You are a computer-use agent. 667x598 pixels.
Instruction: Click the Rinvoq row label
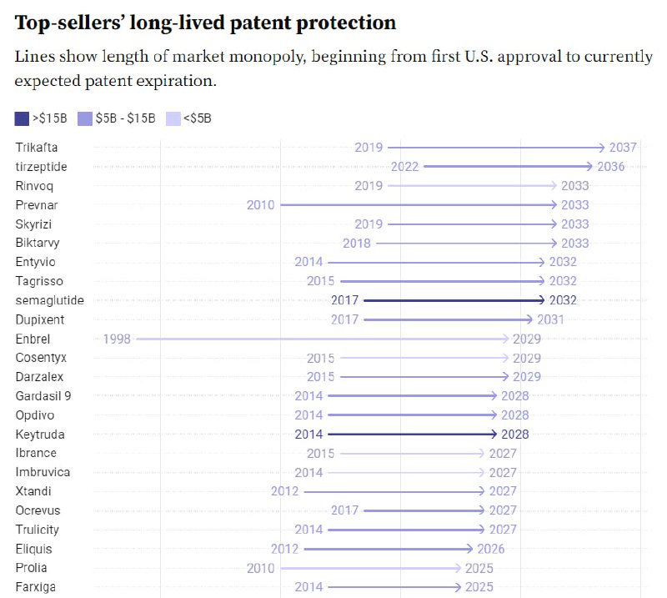(x=34, y=187)
